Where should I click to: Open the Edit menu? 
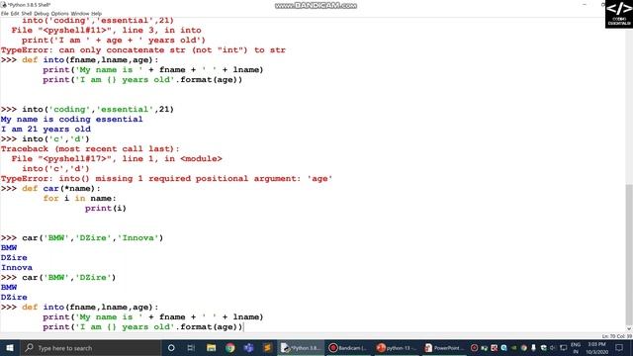pyautogui.click(x=15, y=13)
